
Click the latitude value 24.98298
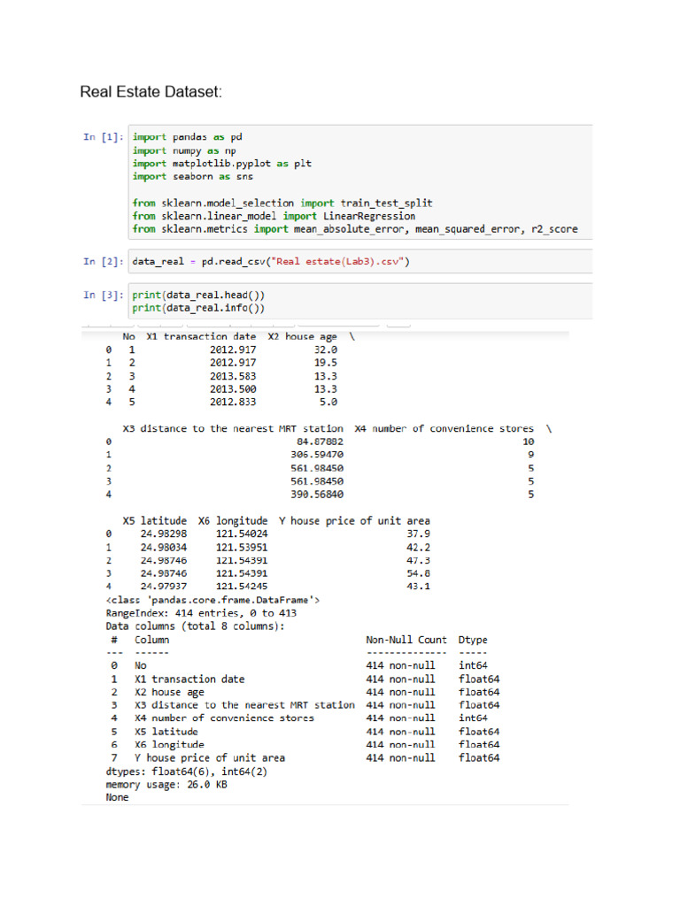(164, 534)
